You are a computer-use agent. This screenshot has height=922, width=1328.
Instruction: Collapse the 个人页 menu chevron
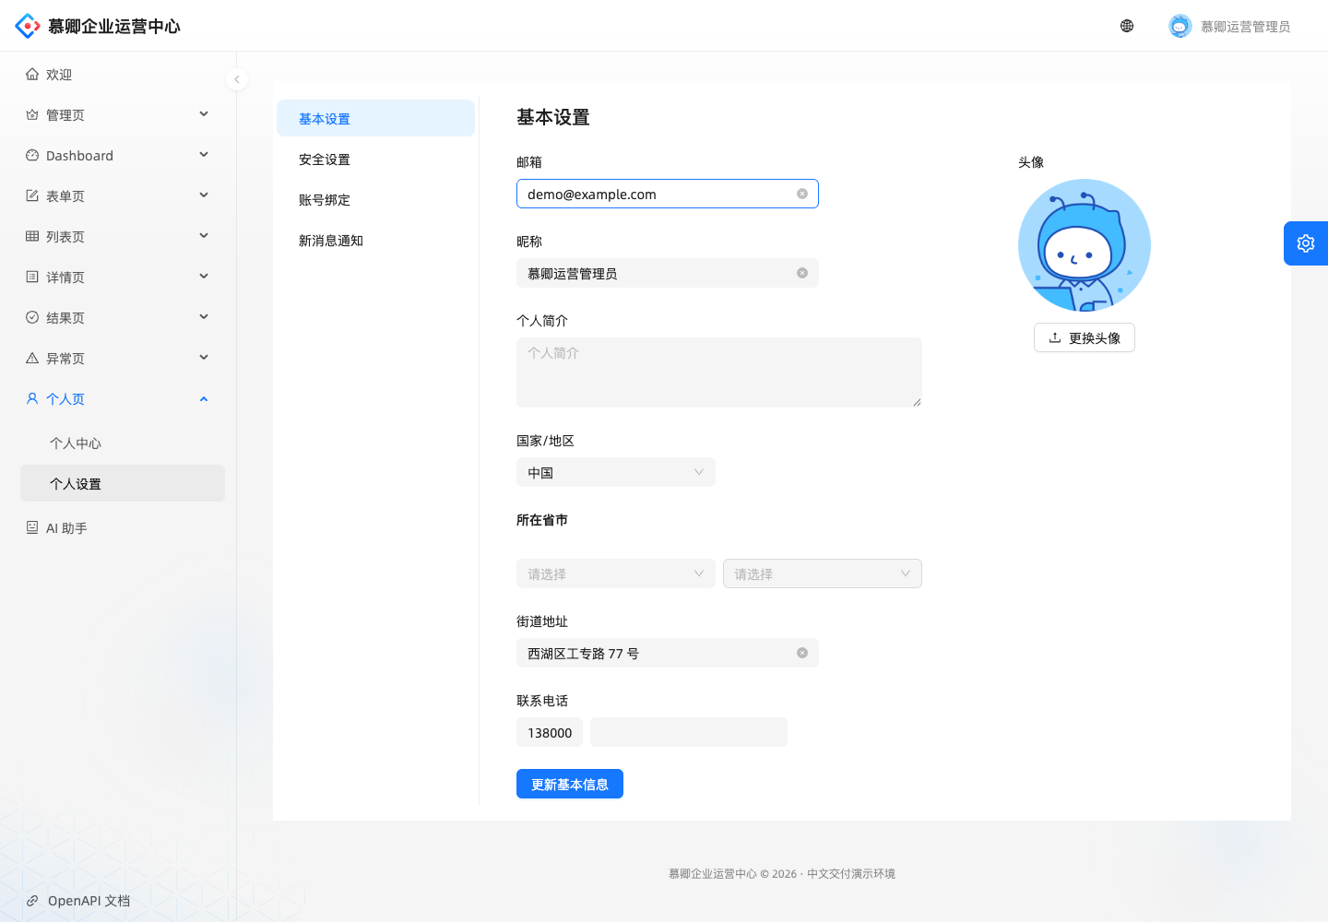(x=204, y=399)
